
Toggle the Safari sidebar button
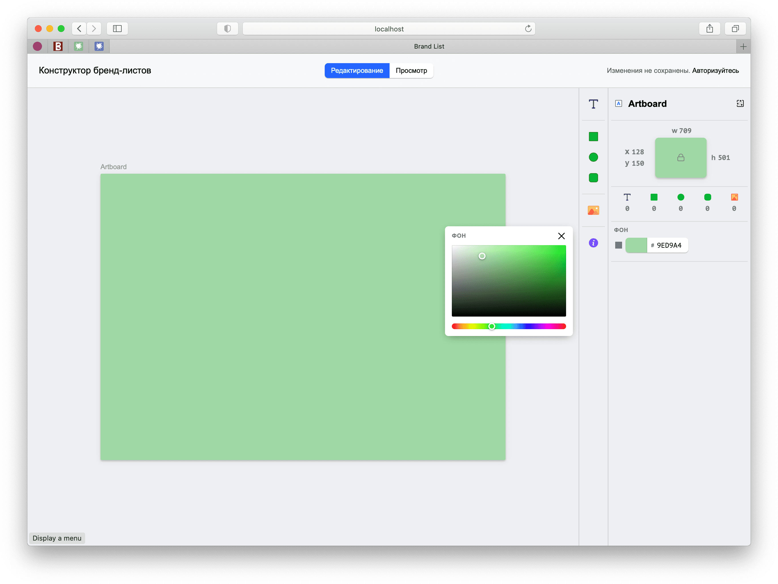coord(117,29)
